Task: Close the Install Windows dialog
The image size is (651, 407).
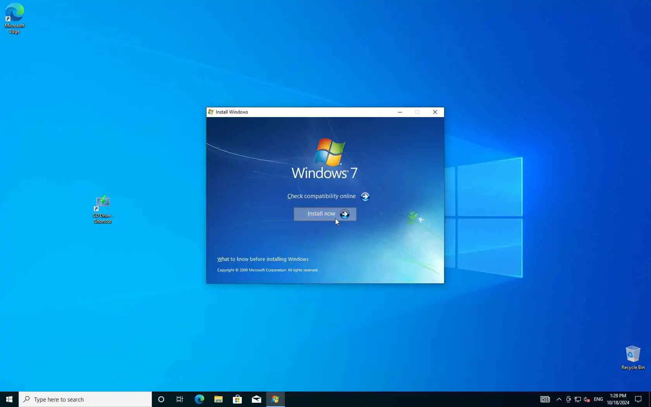Action: tap(435, 112)
